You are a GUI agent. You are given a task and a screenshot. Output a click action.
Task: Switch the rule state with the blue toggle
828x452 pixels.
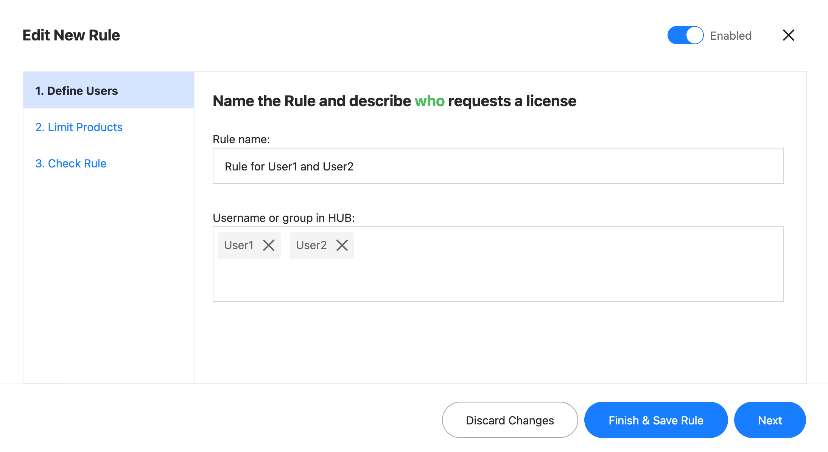685,35
